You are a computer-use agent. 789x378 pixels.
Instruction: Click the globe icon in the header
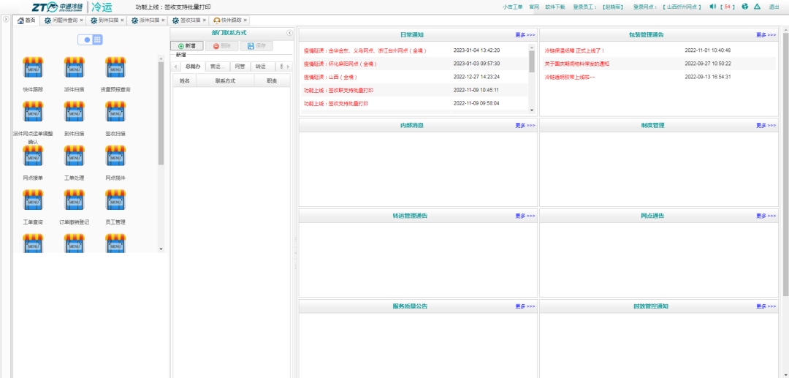pyautogui.click(x=744, y=7)
